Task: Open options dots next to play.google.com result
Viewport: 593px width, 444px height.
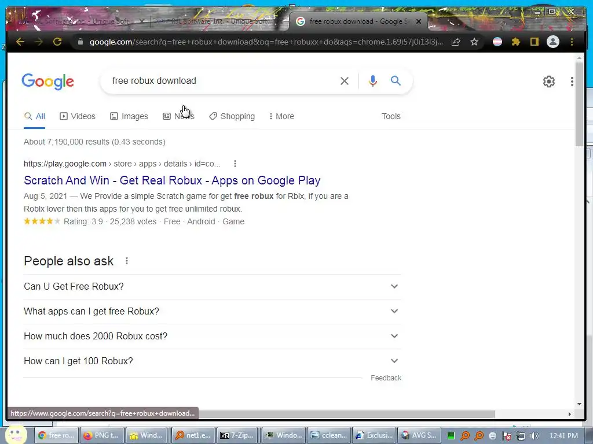Action: click(235, 164)
